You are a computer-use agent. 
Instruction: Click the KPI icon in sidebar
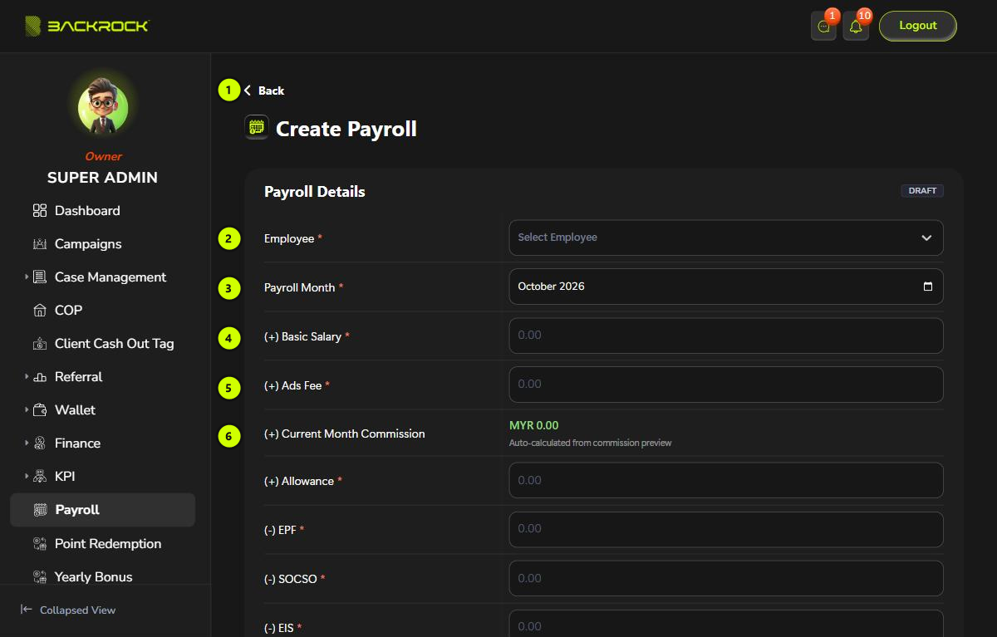(x=40, y=477)
